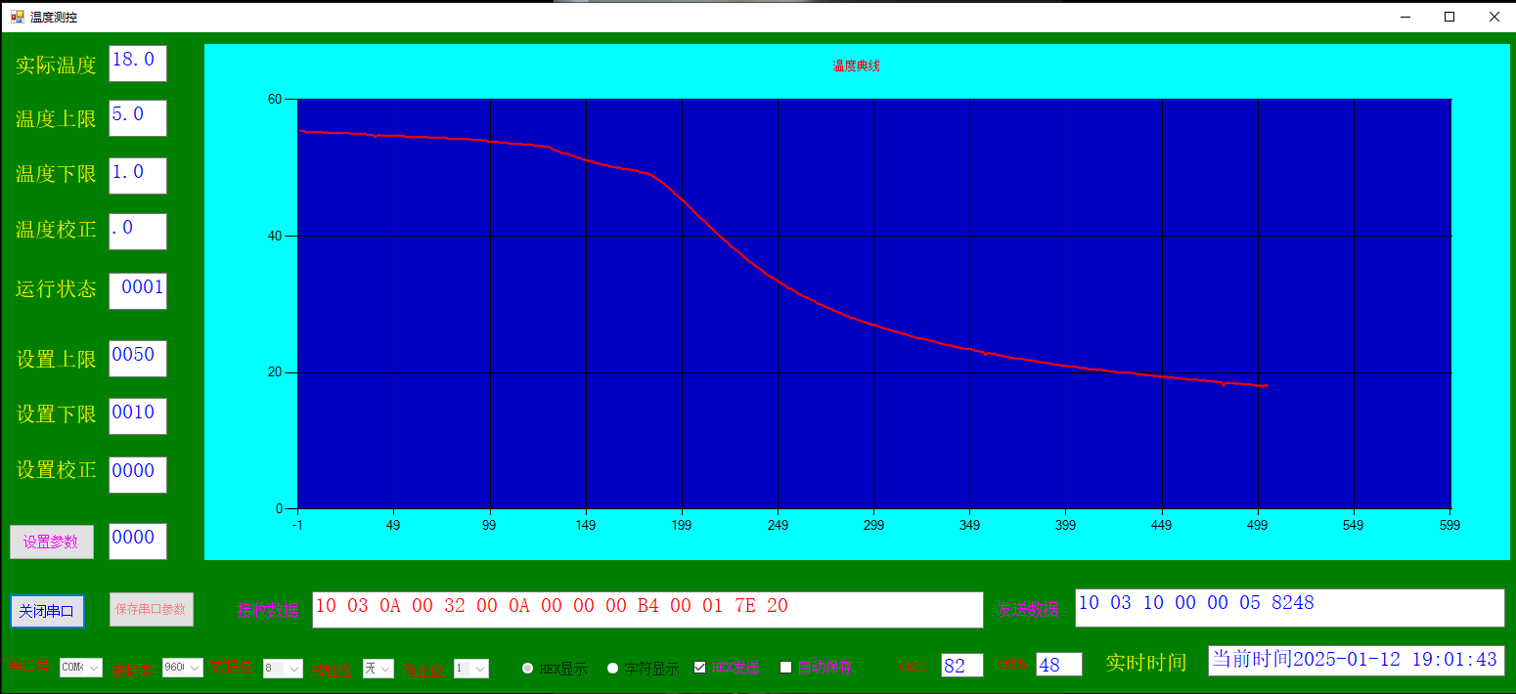Click the field beside the 设置参数 button

[138, 542]
